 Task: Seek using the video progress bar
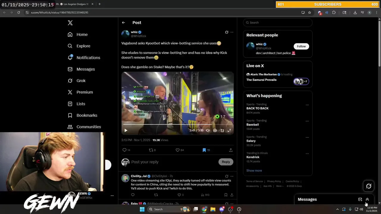[x=177, y=125]
